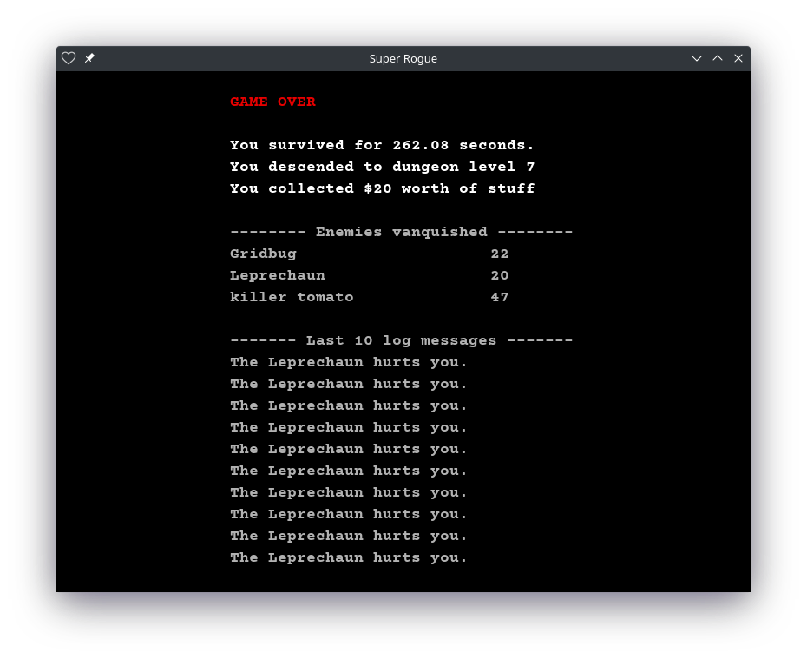Toggle the pin window icon
Screen dimensions: 807x659
pos(89,58)
